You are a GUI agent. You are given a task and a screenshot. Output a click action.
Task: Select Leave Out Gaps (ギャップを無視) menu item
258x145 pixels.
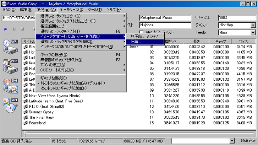tap(81, 78)
